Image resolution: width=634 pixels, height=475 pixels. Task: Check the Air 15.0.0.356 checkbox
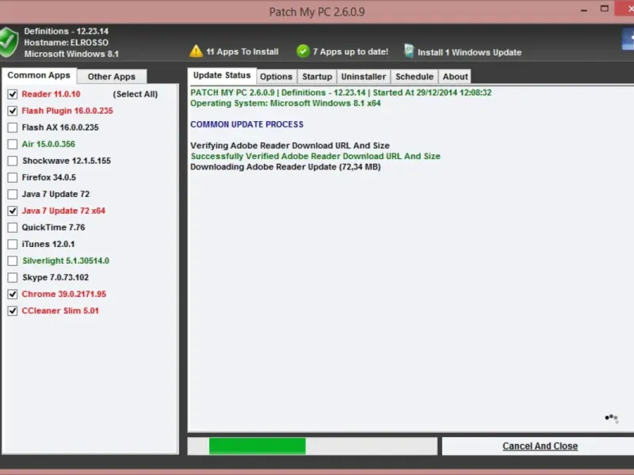click(13, 144)
